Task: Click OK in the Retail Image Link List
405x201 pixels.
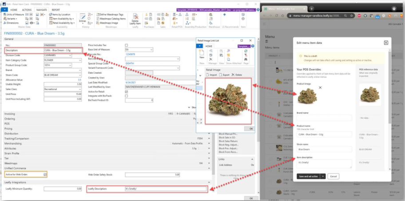Action: coord(249,129)
